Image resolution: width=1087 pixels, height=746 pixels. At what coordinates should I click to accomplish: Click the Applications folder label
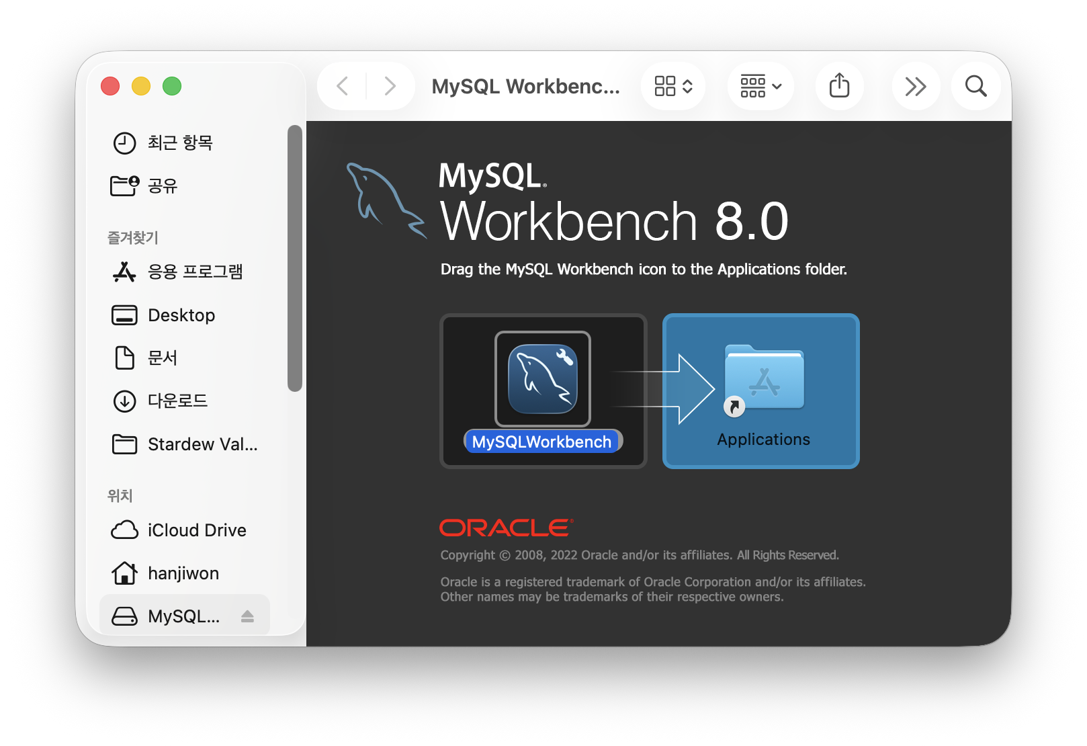tap(764, 440)
